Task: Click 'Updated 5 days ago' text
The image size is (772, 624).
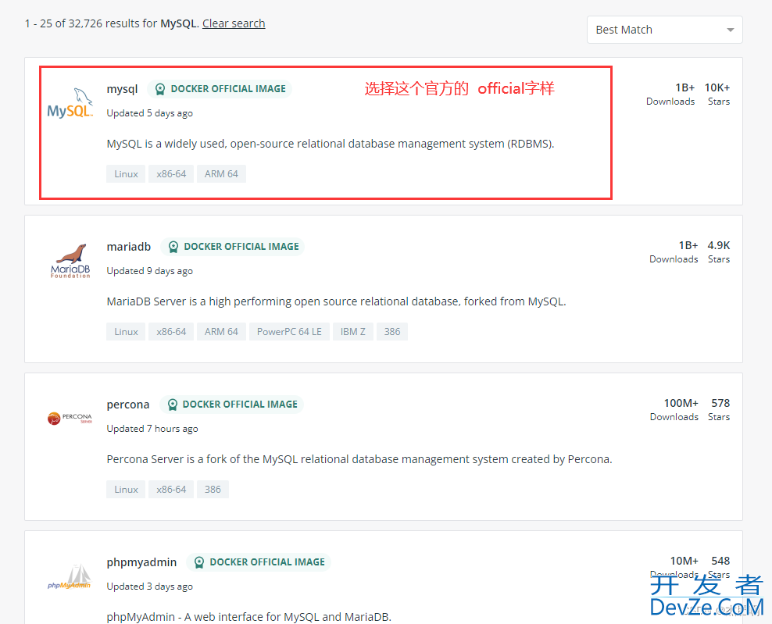Action: [150, 113]
